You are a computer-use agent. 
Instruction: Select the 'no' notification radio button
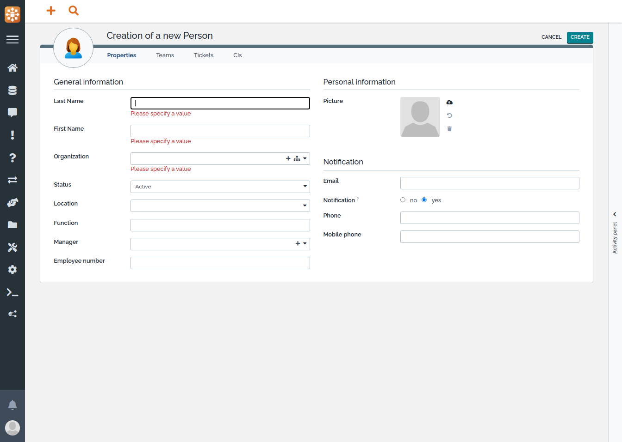tap(403, 200)
